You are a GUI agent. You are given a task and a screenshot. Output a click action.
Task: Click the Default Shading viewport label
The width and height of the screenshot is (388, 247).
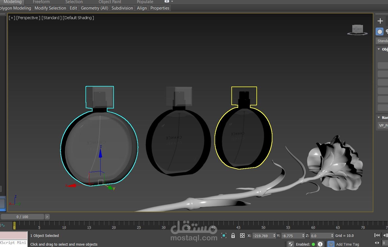tap(78, 18)
